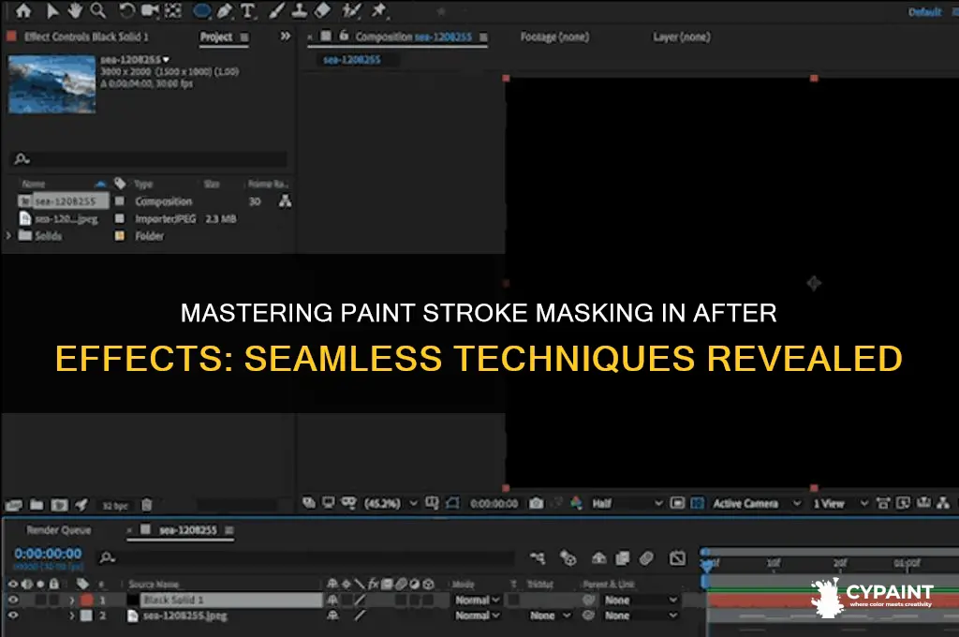
Task: Click the viewer current time 0:00:00:00
Action: (494, 503)
